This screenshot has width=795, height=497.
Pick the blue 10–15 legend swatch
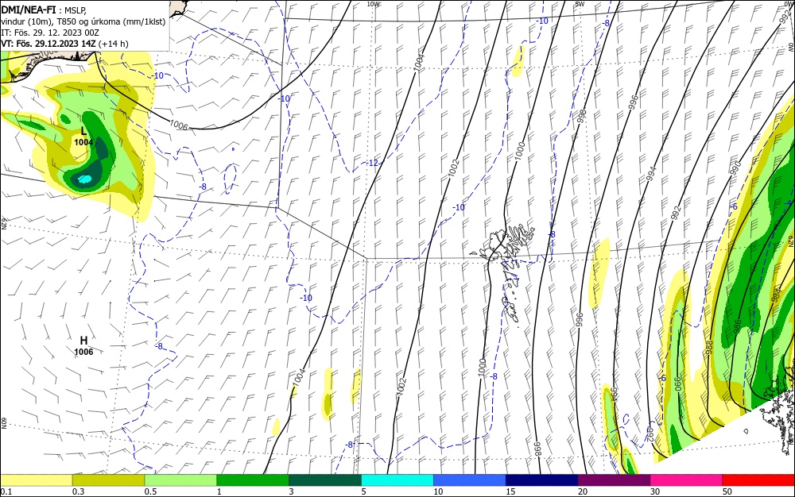point(470,480)
